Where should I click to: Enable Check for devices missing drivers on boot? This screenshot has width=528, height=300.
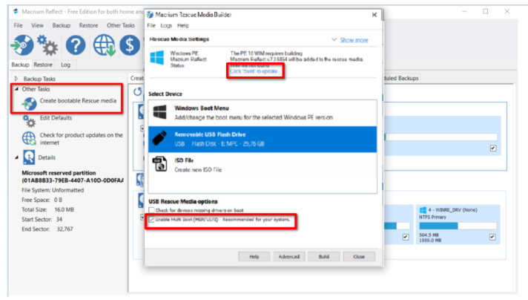[x=151, y=210]
